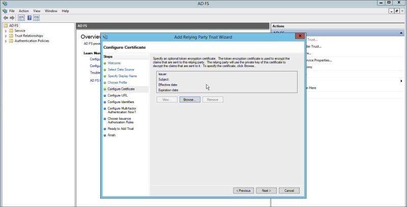Click the green bullet beside the Welcome step
407x207 pixels.
pyautogui.click(x=105, y=63)
